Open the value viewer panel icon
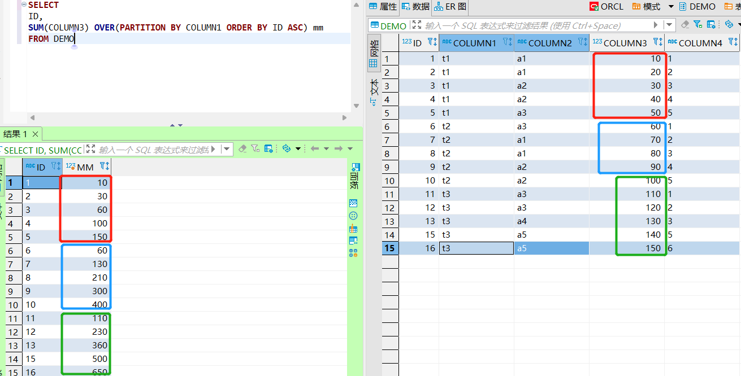Screen dimensions: 741x376 (353, 203)
